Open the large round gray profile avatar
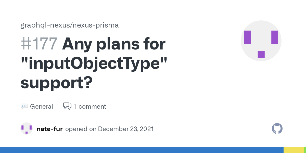Screen dimensions: 306x153 [261, 41]
